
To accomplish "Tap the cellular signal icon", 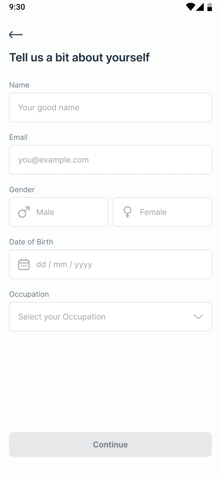I will [200, 7].
